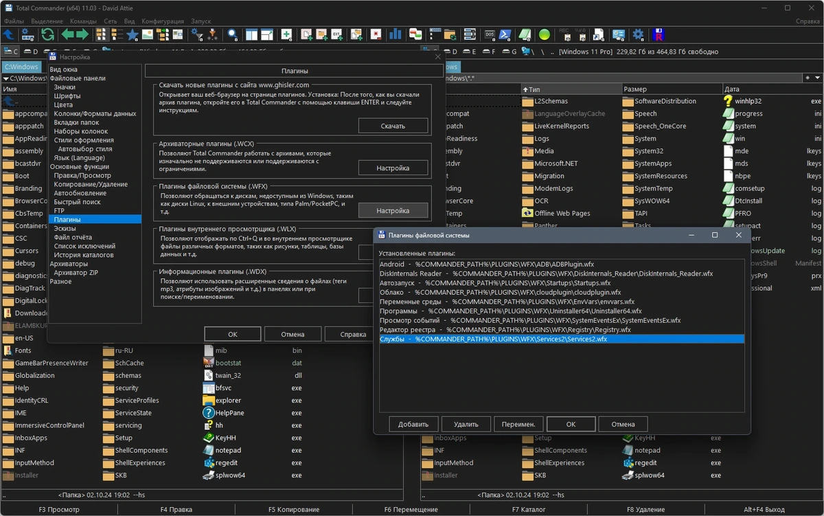Image resolution: width=824 pixels, height=516 pixels.
Task: Click the EXT plus toolbar icon
Action: point(336,34)
